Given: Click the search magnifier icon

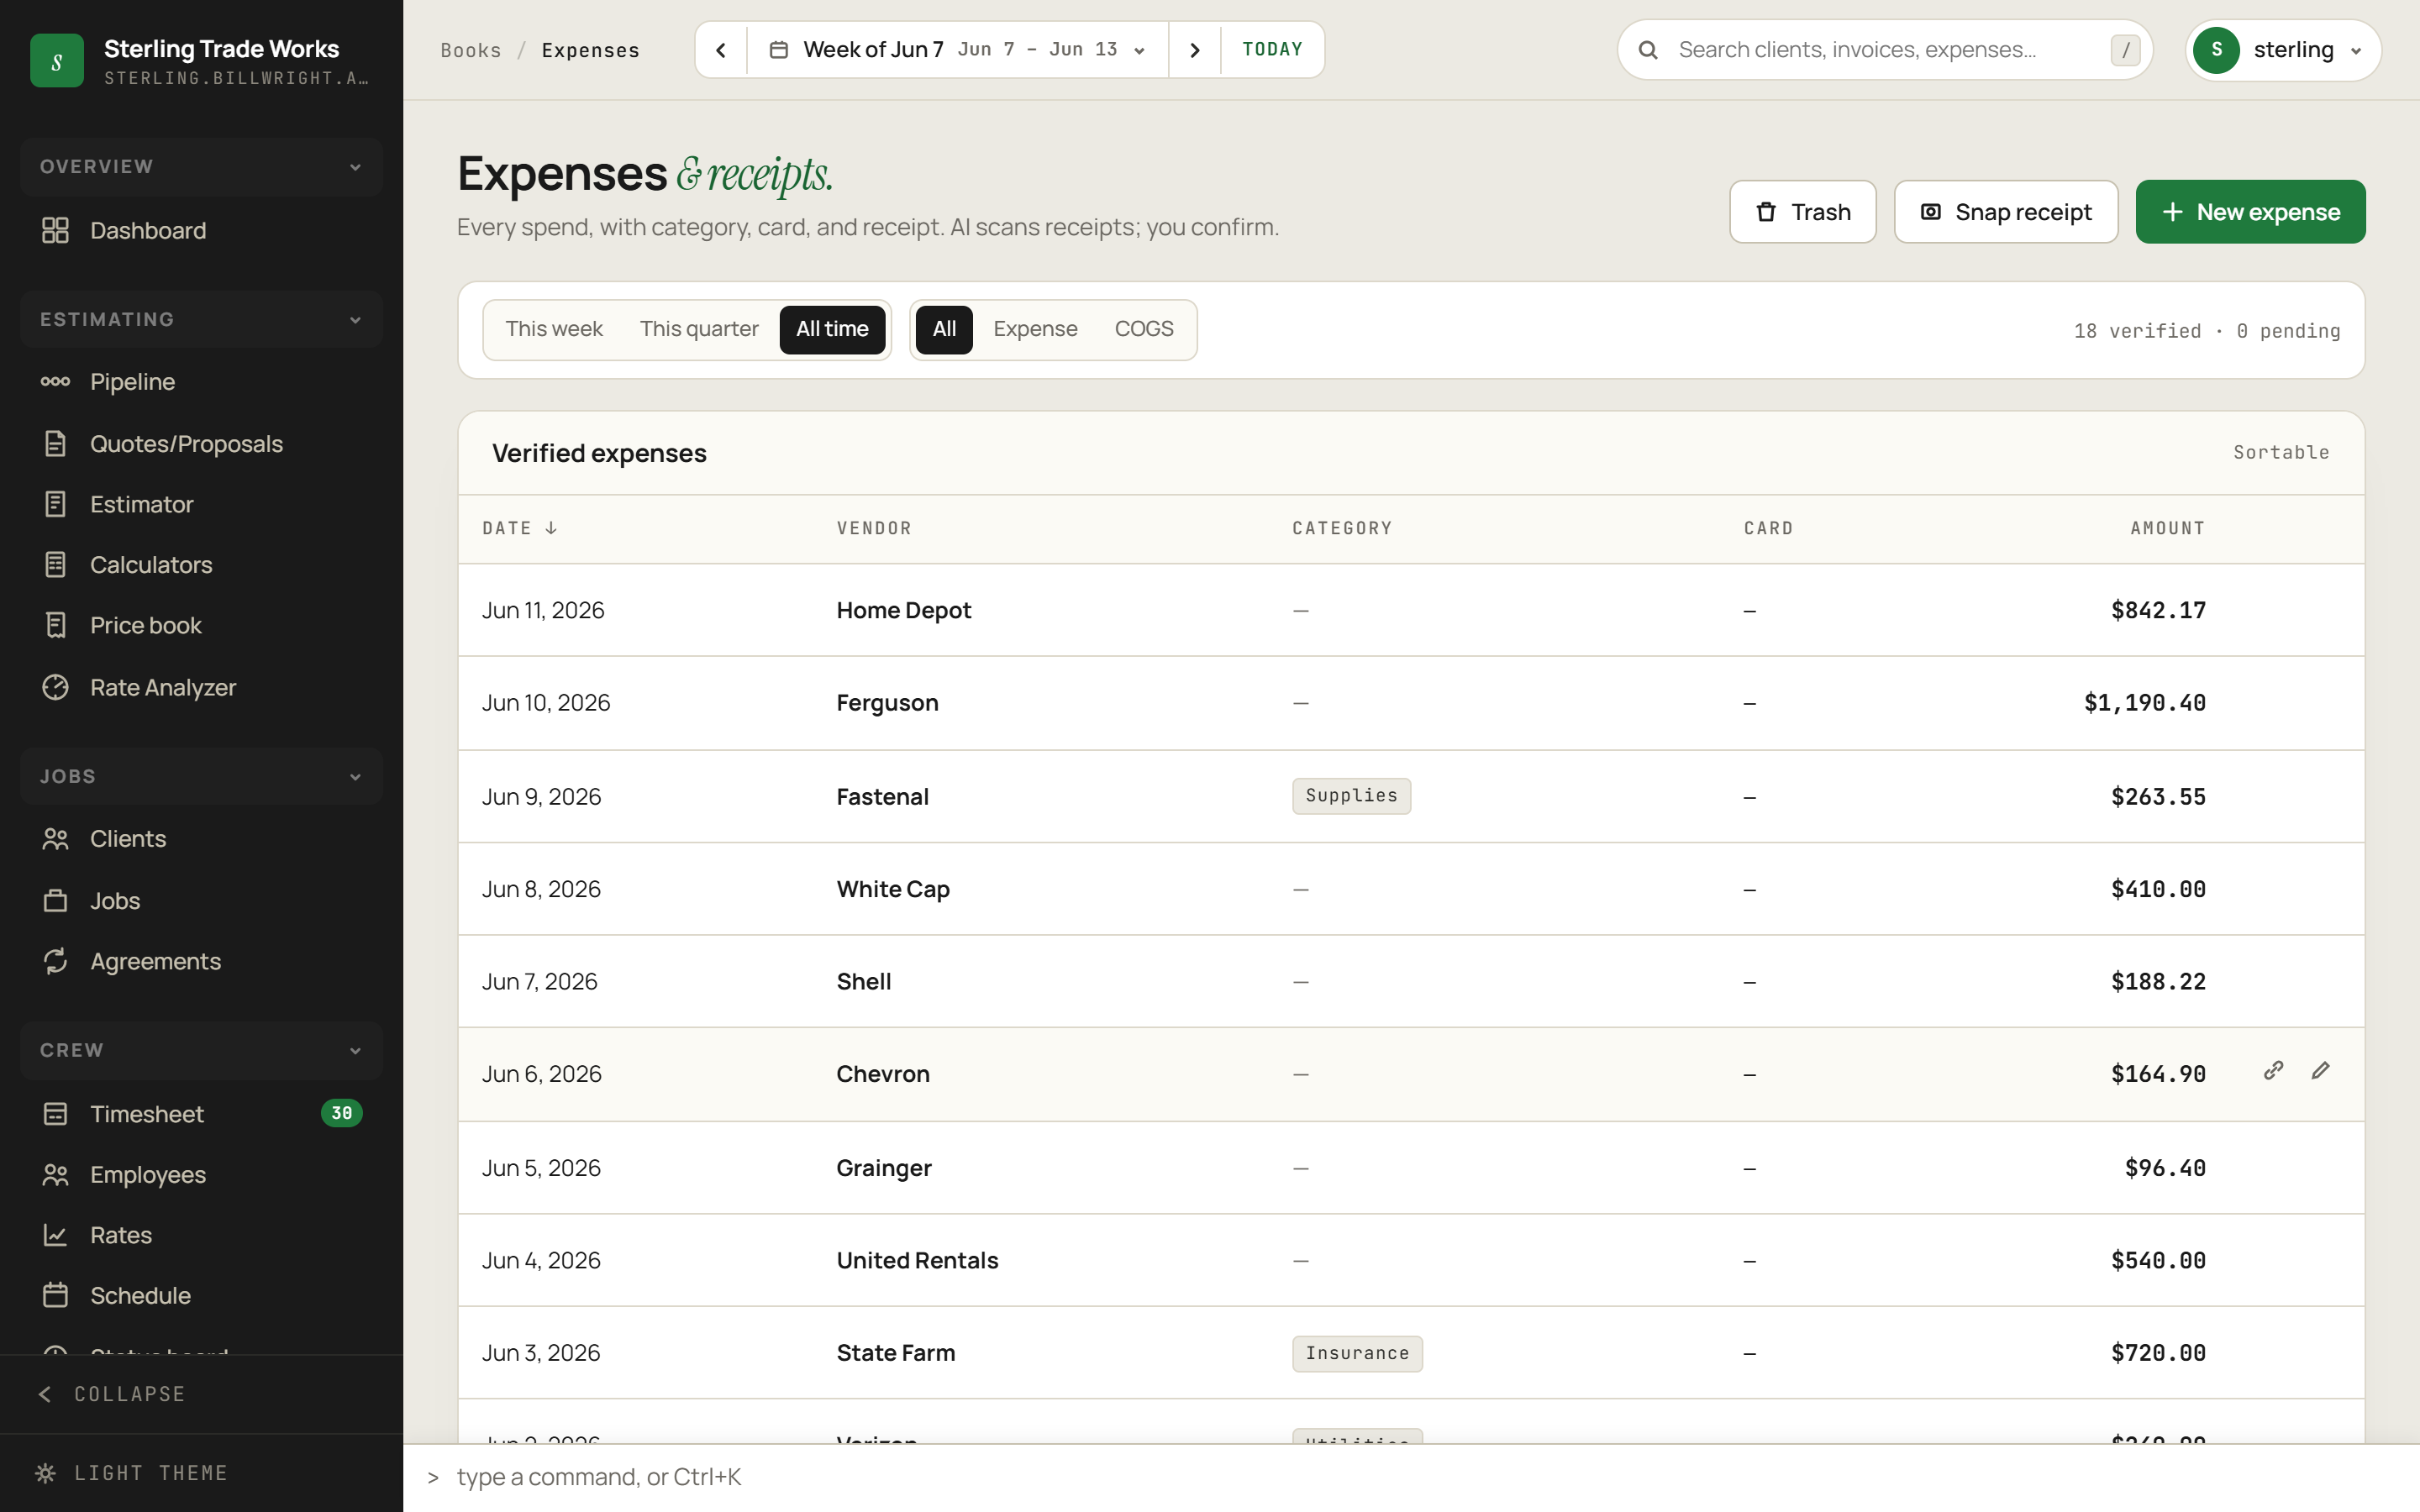Looking at the screenshot, I should 1649,50.
